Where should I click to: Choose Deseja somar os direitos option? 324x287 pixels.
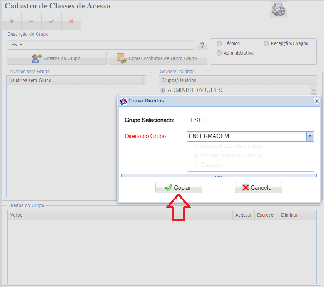point(196,155)
